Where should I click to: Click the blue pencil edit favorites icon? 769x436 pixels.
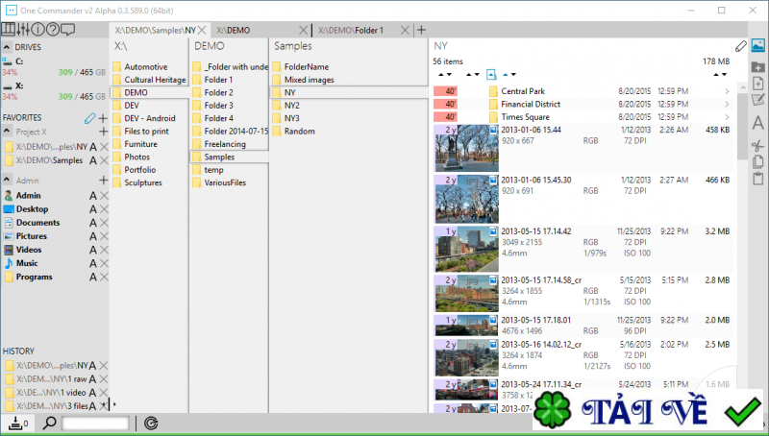tap(89, 118)
